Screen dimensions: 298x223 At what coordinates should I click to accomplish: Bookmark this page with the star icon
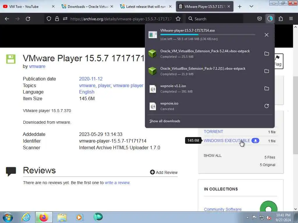pyautogui.click(x=178, y=19)
